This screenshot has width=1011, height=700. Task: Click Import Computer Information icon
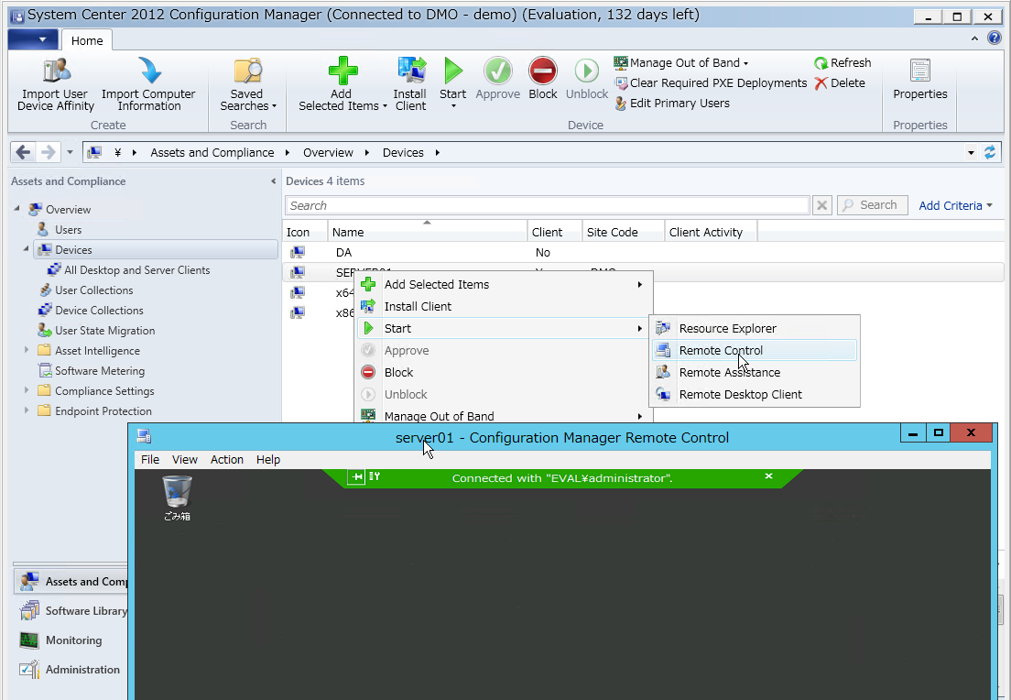click(x=149, y=71)
